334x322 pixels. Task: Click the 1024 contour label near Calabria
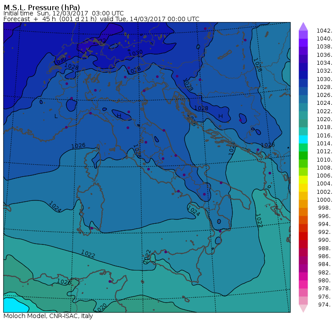[194, 211]
